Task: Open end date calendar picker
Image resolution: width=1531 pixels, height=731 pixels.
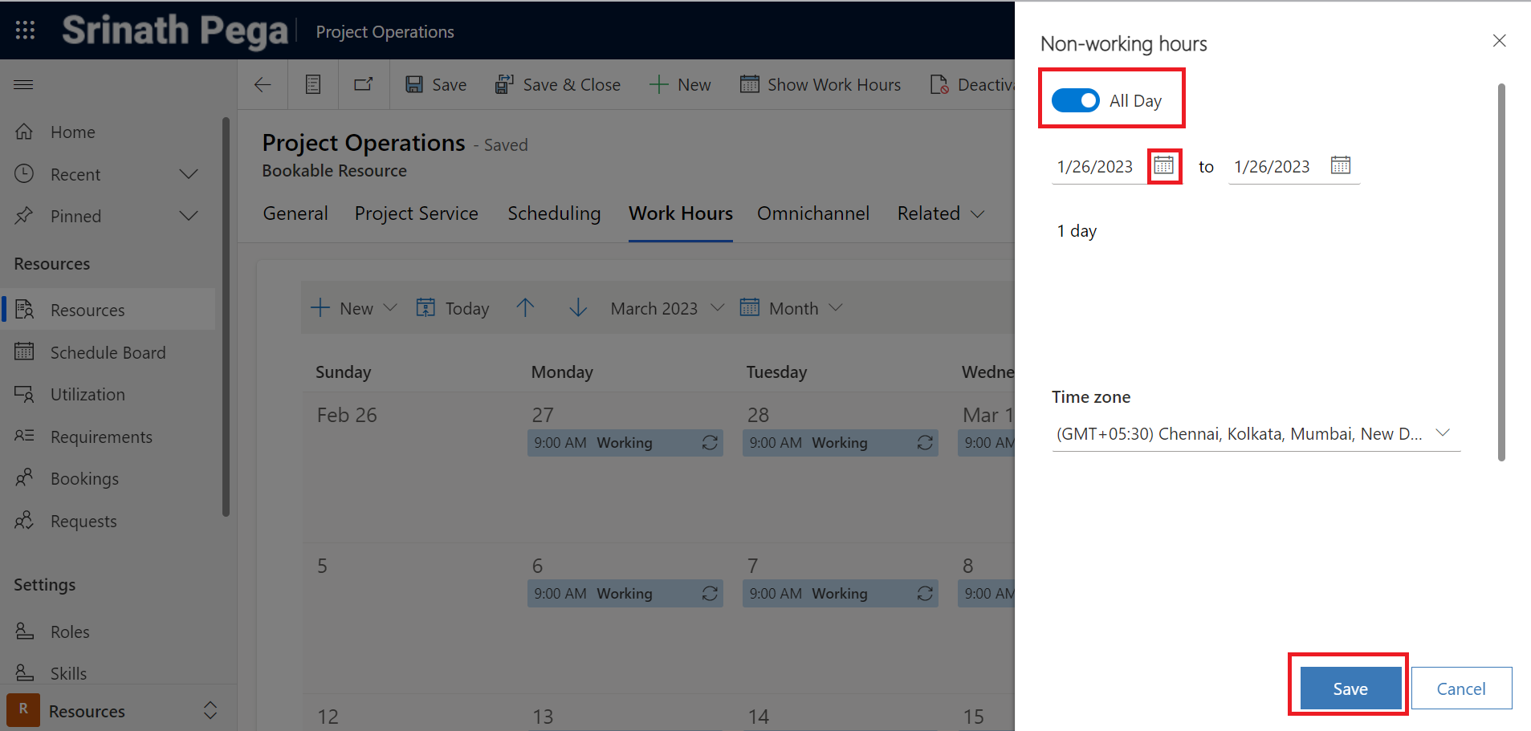Action: point(1340,166)
